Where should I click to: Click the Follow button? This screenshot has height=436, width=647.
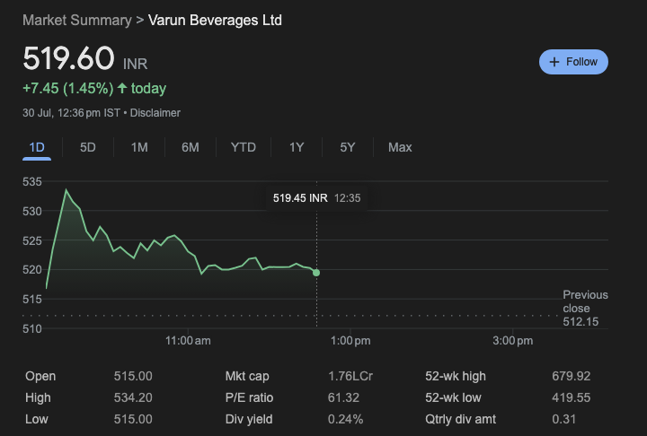tap(573, 62)
